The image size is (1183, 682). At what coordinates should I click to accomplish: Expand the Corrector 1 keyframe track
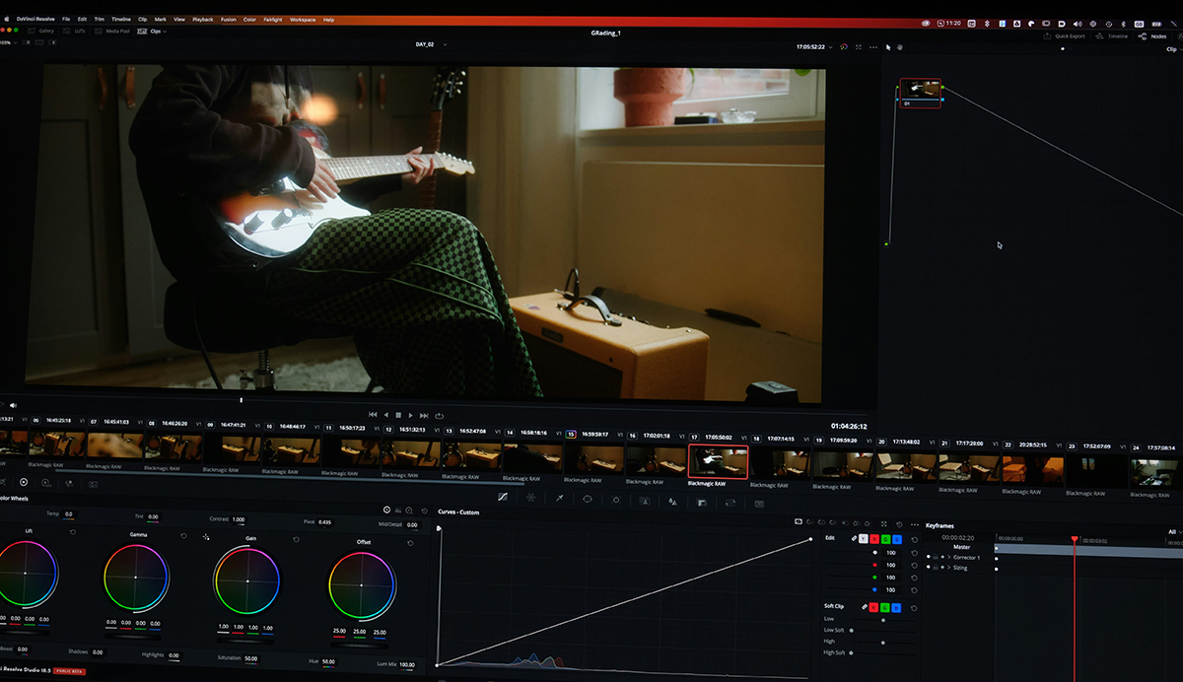[x=949, y=558]
